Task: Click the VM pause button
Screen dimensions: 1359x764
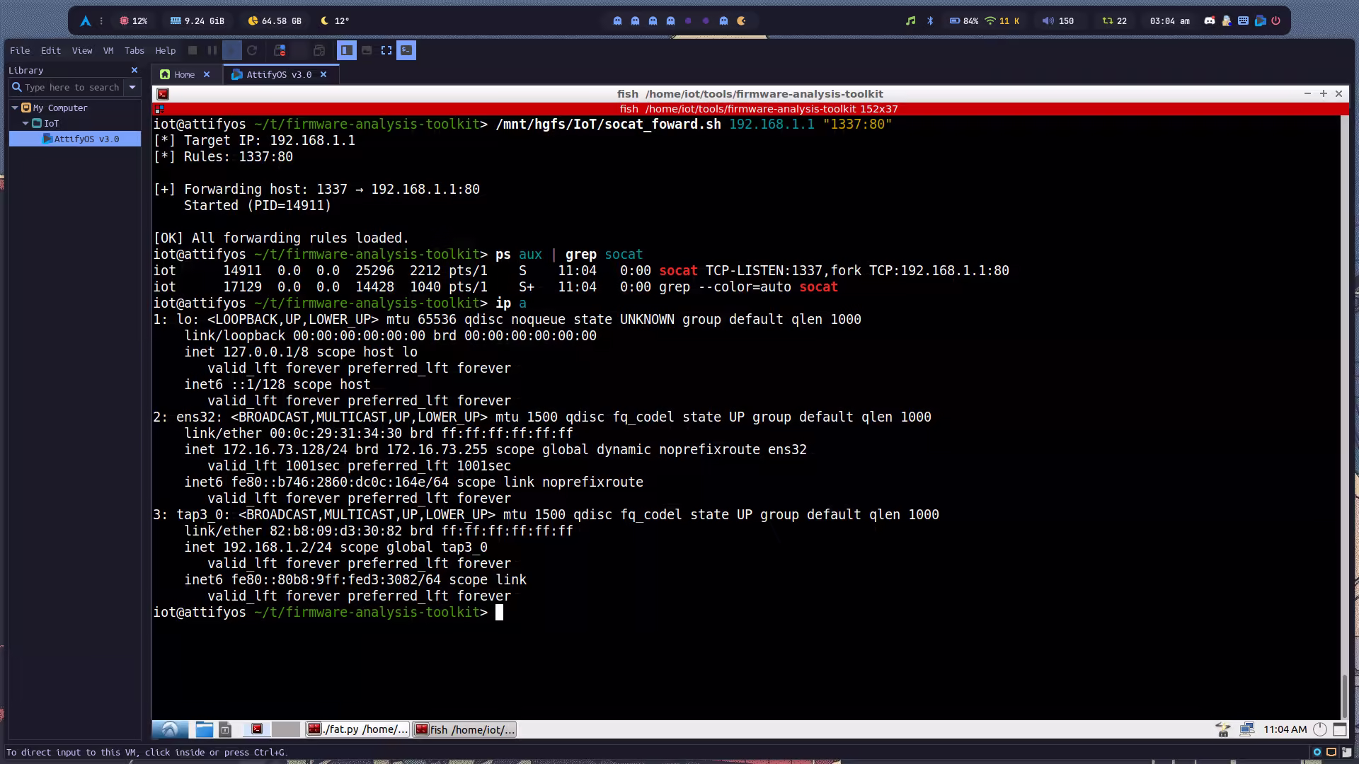Action: coord(212,50)
